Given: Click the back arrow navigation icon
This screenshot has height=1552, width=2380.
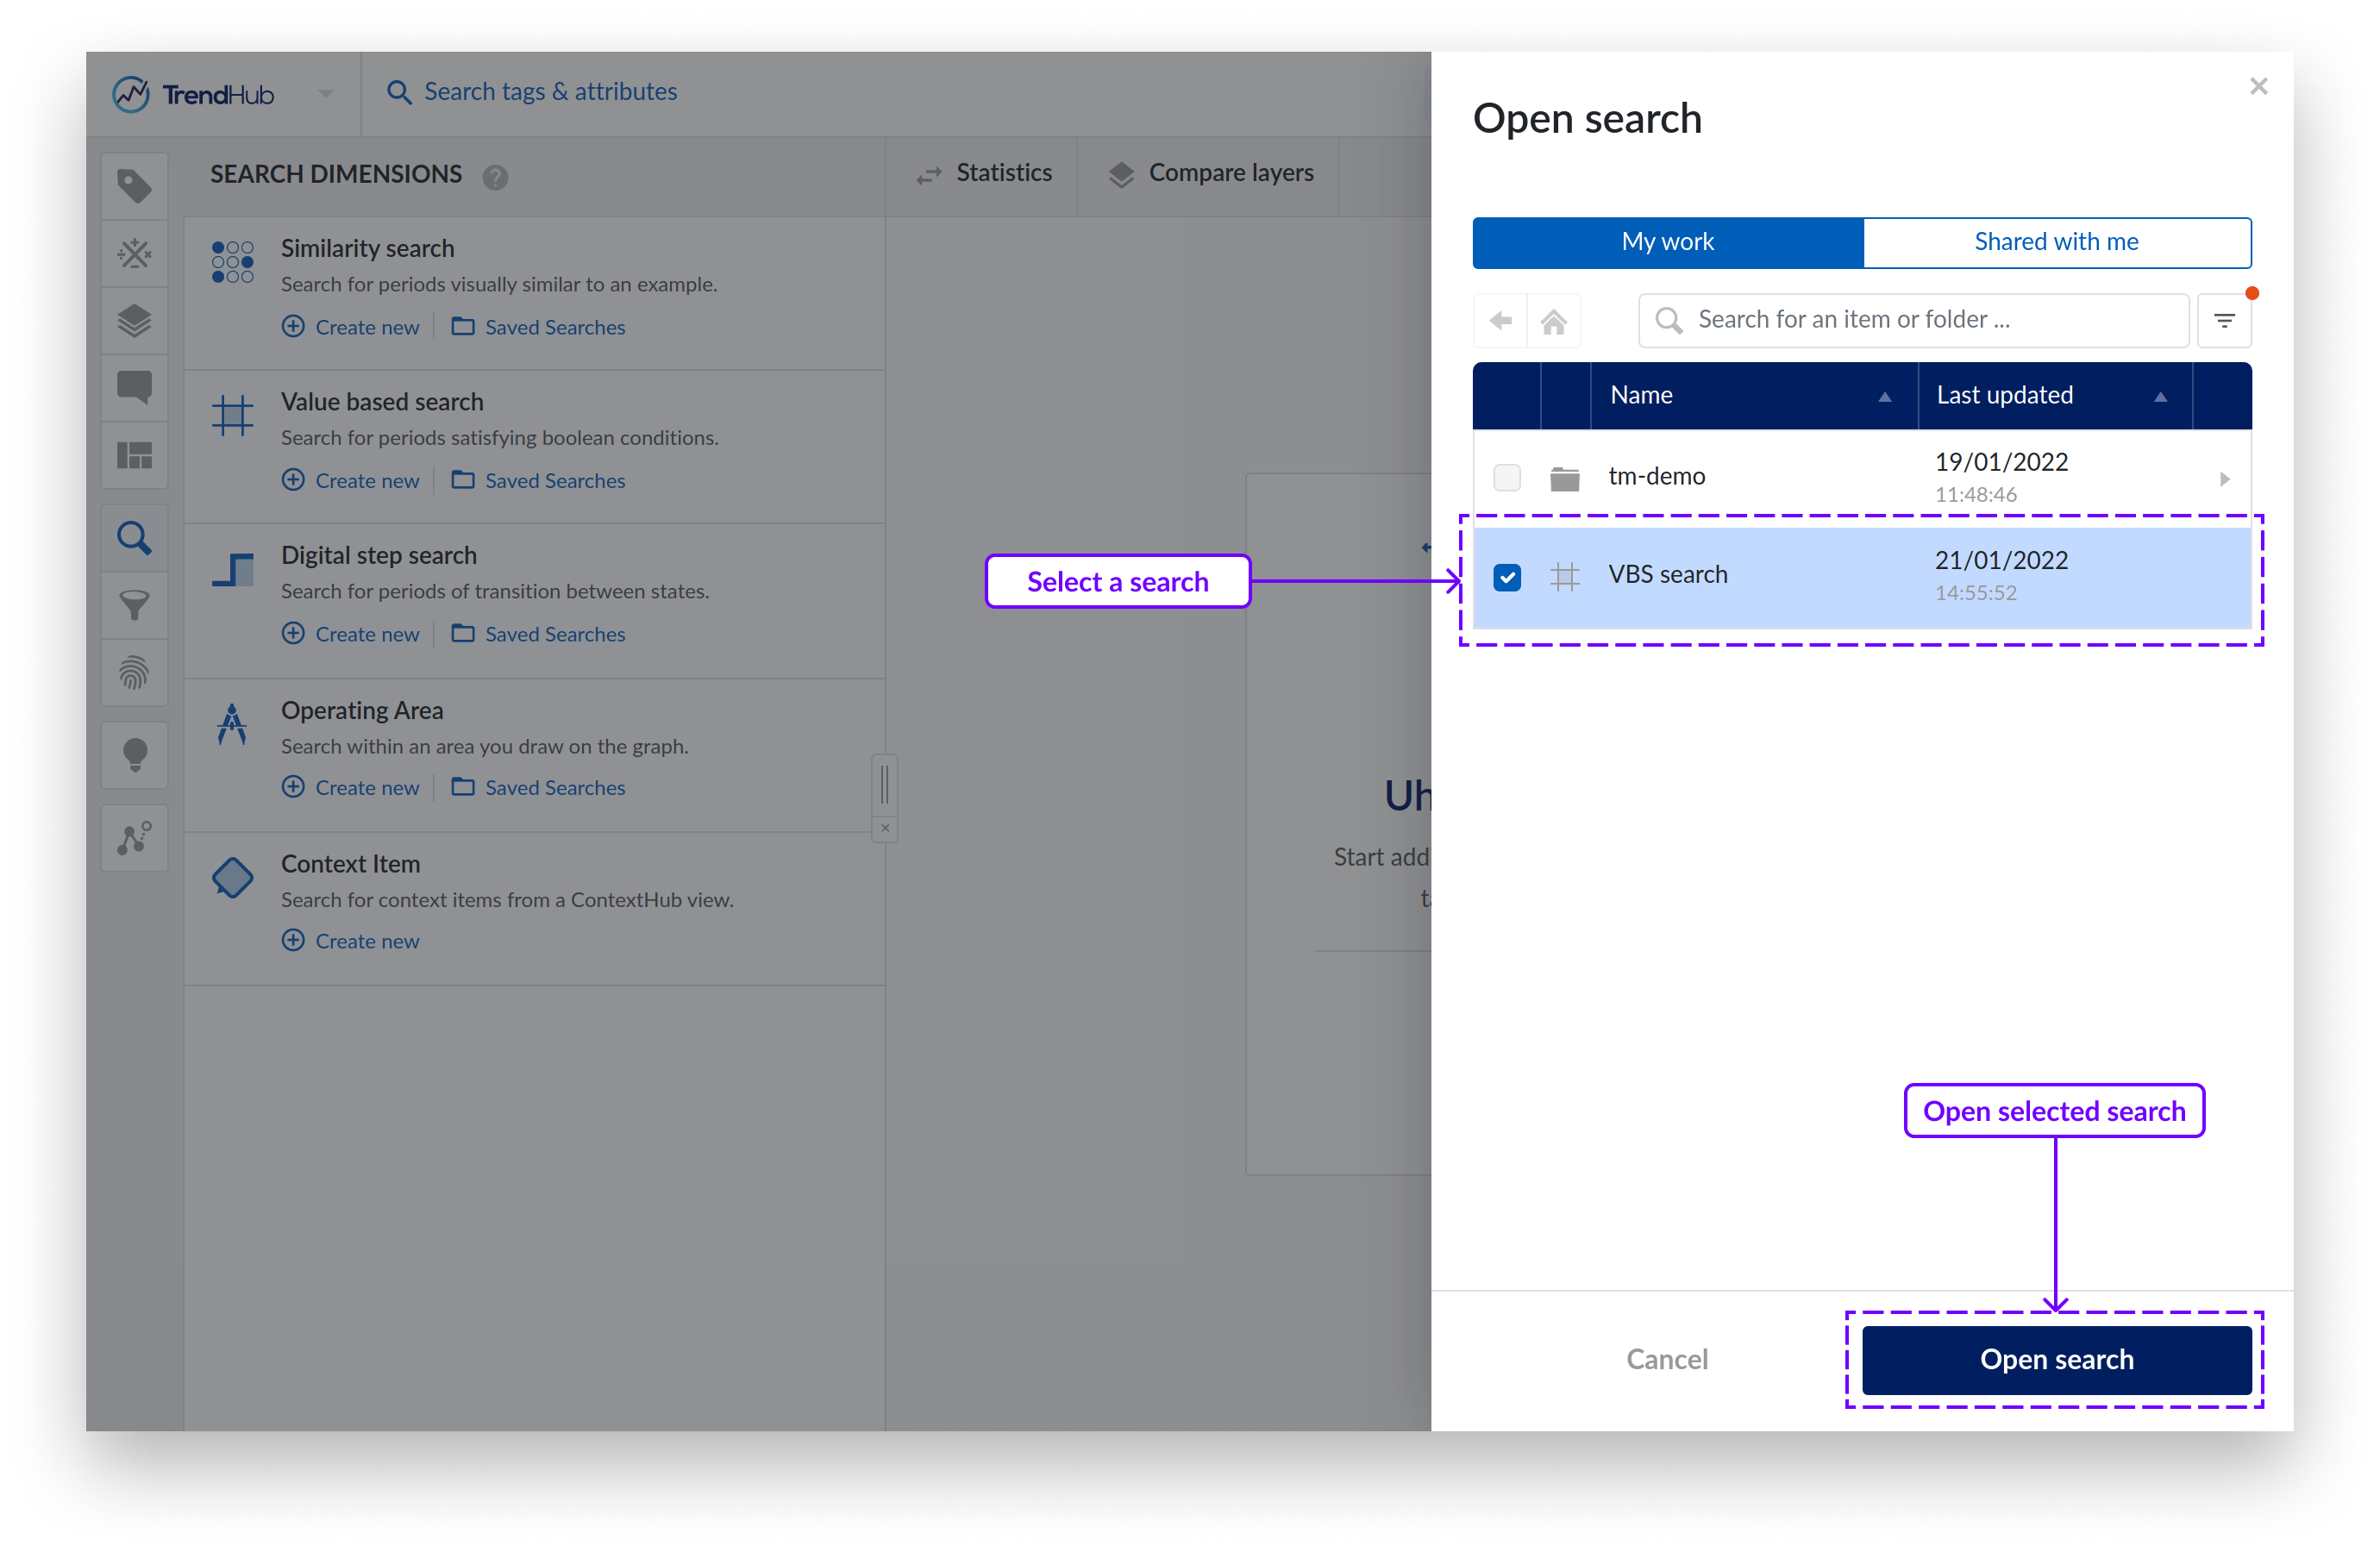Looking at the screenshot, I should click(1500, 321).
